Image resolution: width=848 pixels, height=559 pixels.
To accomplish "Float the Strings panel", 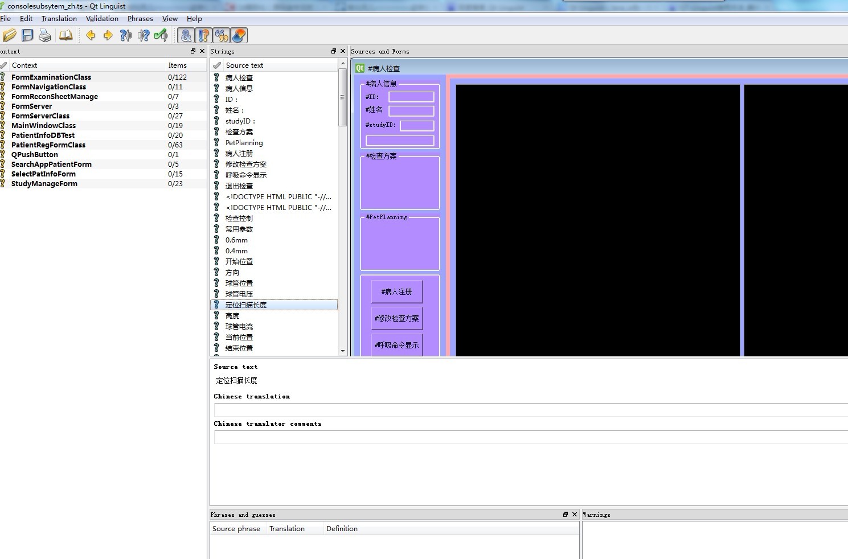I will click(334, 51).
